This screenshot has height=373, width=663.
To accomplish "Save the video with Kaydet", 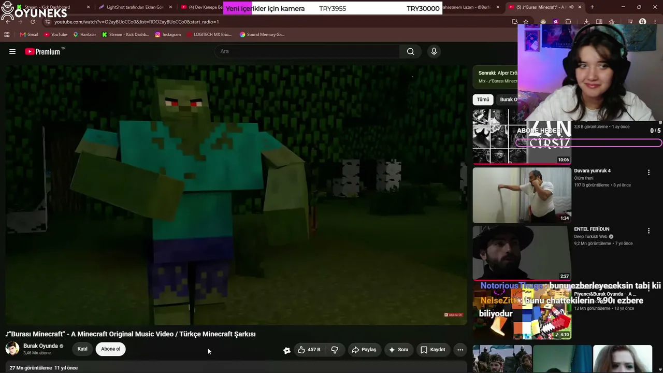I will (433, 350).
